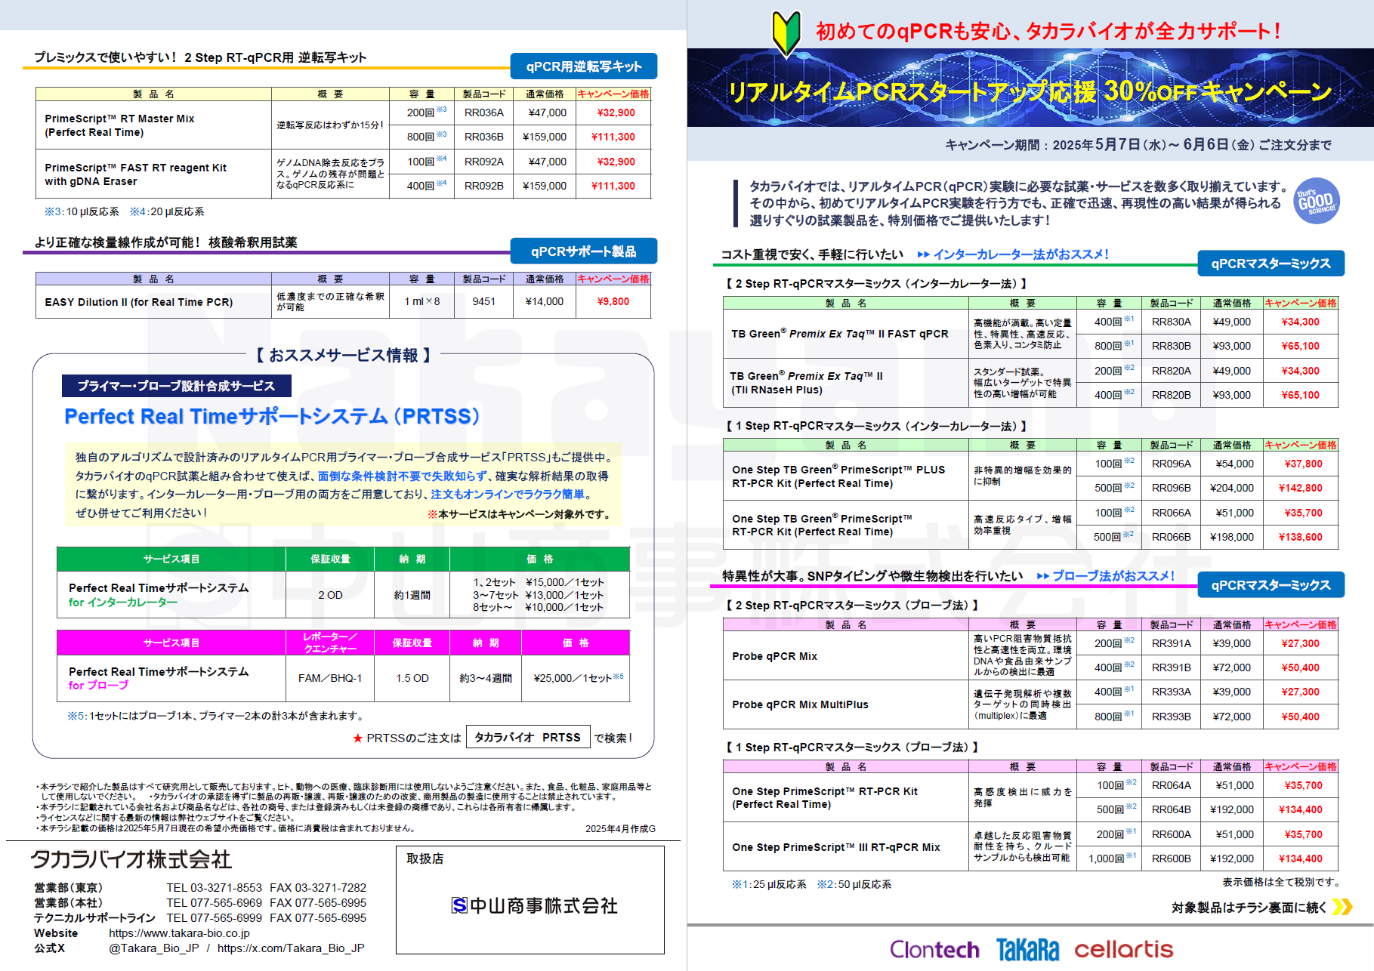Click EASY Dilution II (for Real Time PCR)

tap(138, 302)
